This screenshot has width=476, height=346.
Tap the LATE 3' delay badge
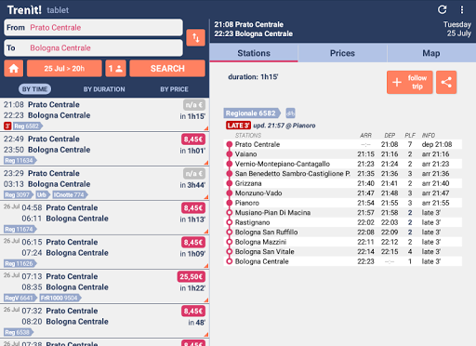238,126
